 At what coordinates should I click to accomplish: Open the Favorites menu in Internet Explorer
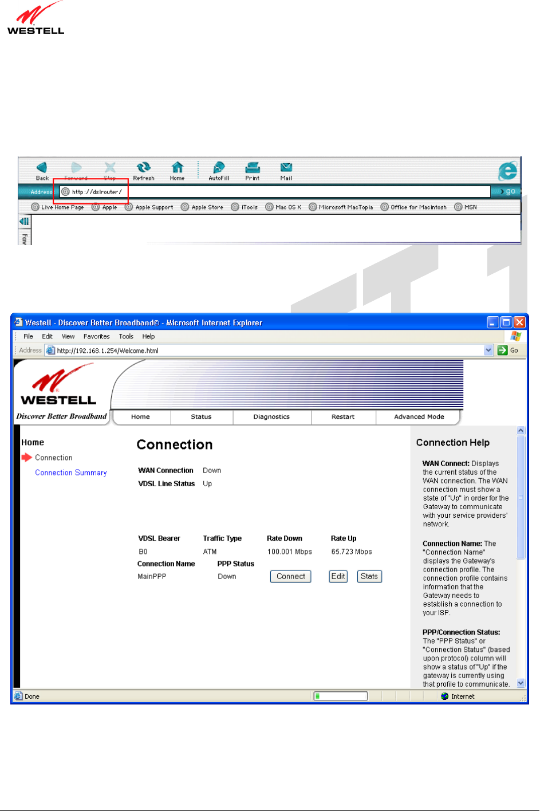click(96, 337)
